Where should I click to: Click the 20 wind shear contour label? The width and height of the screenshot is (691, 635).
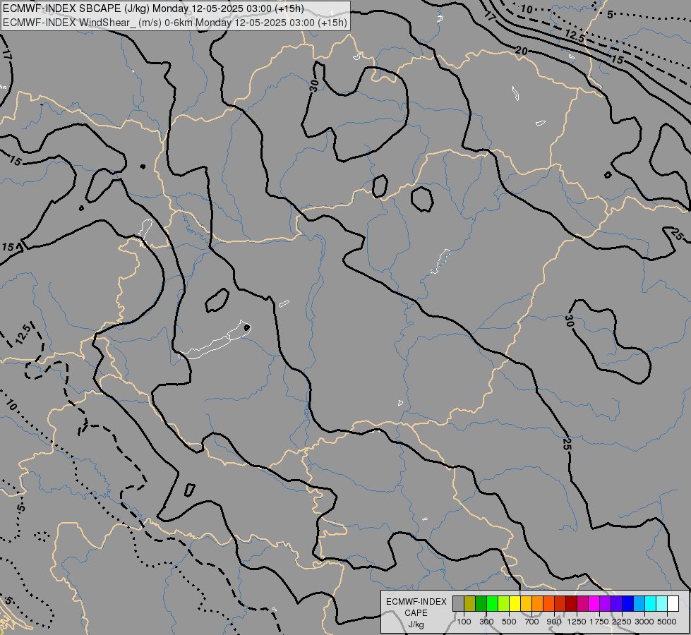522,51
